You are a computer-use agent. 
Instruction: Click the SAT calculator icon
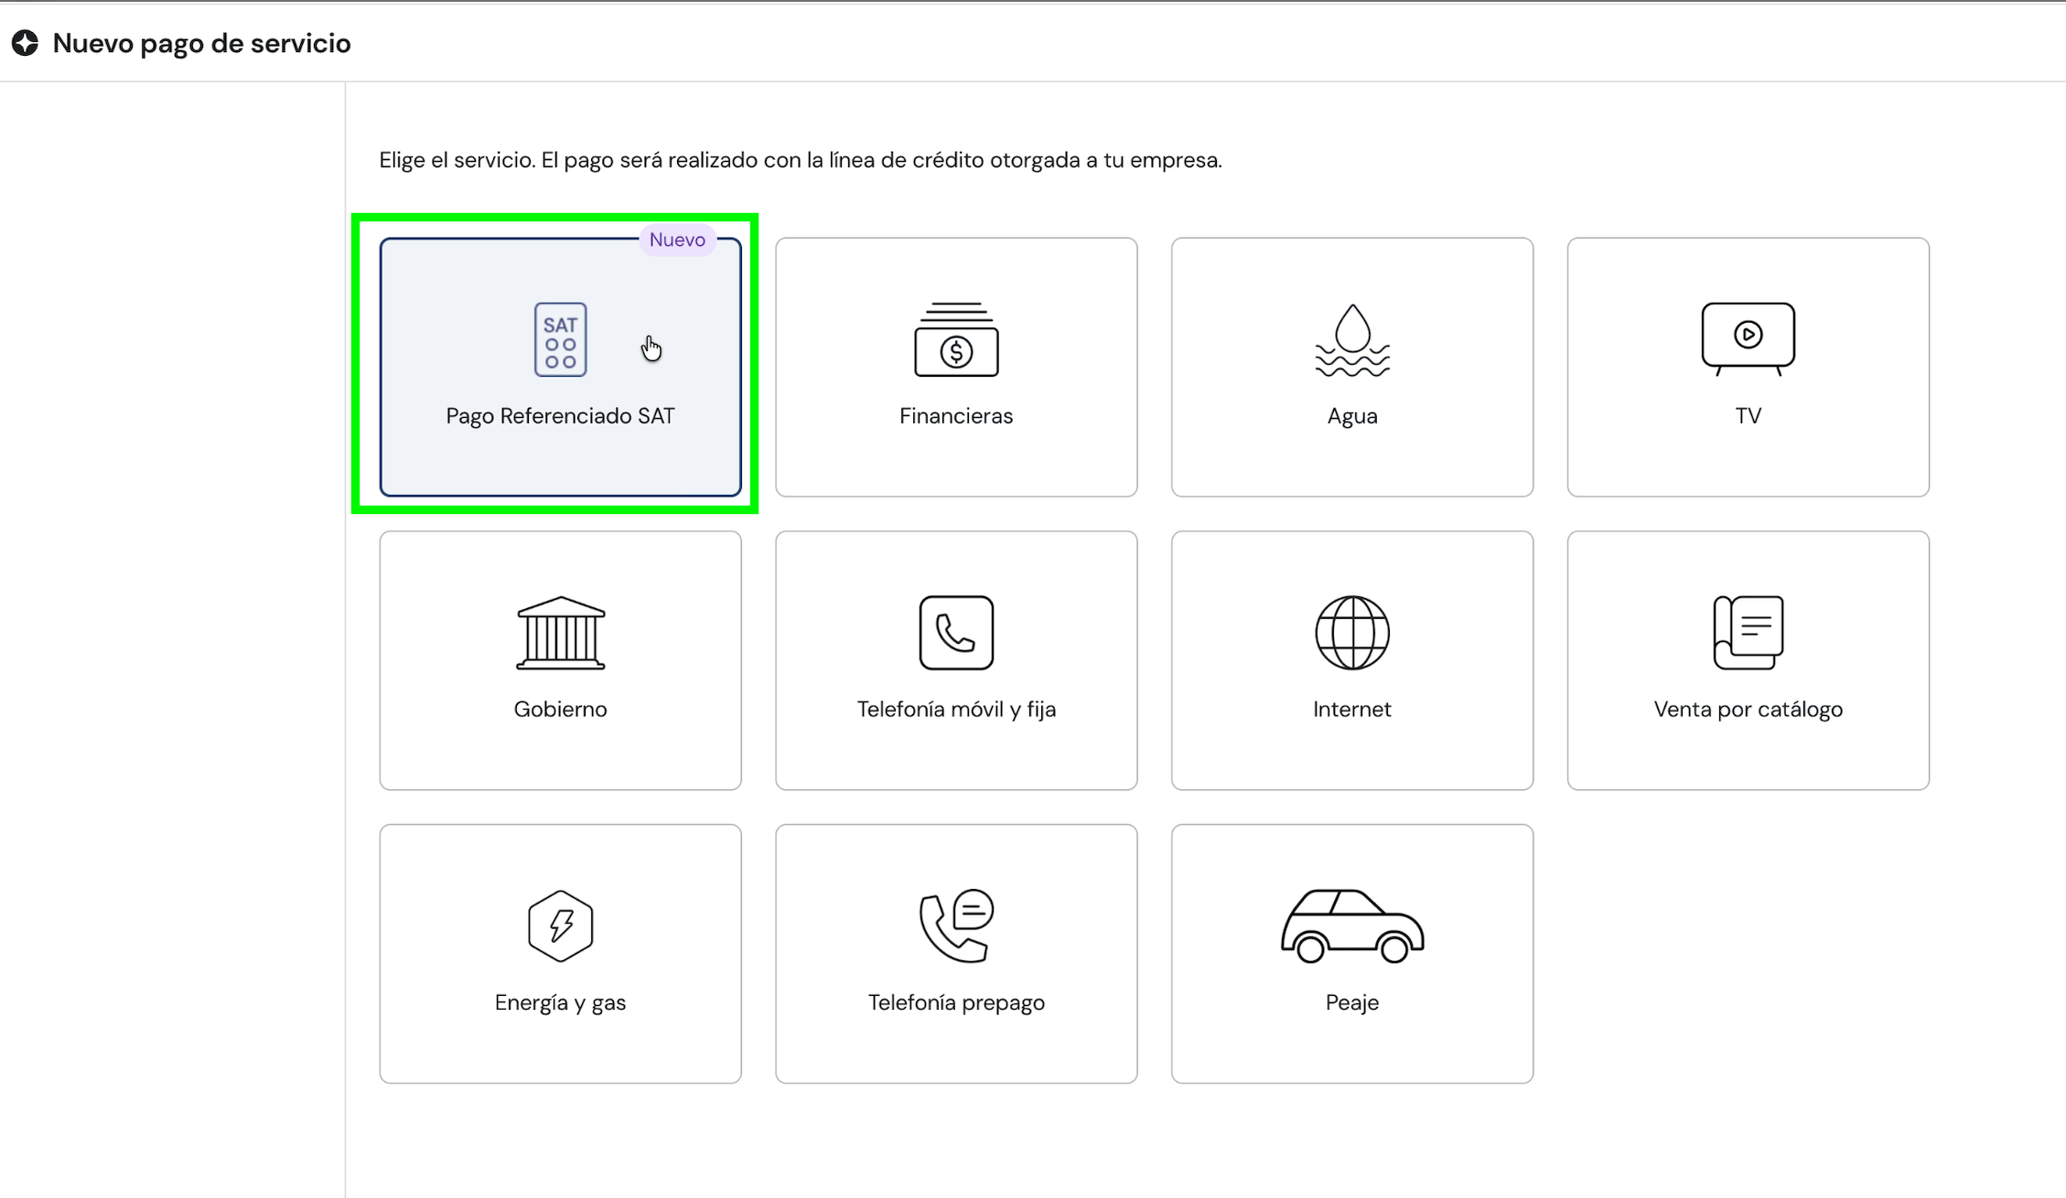pos(560,339)
